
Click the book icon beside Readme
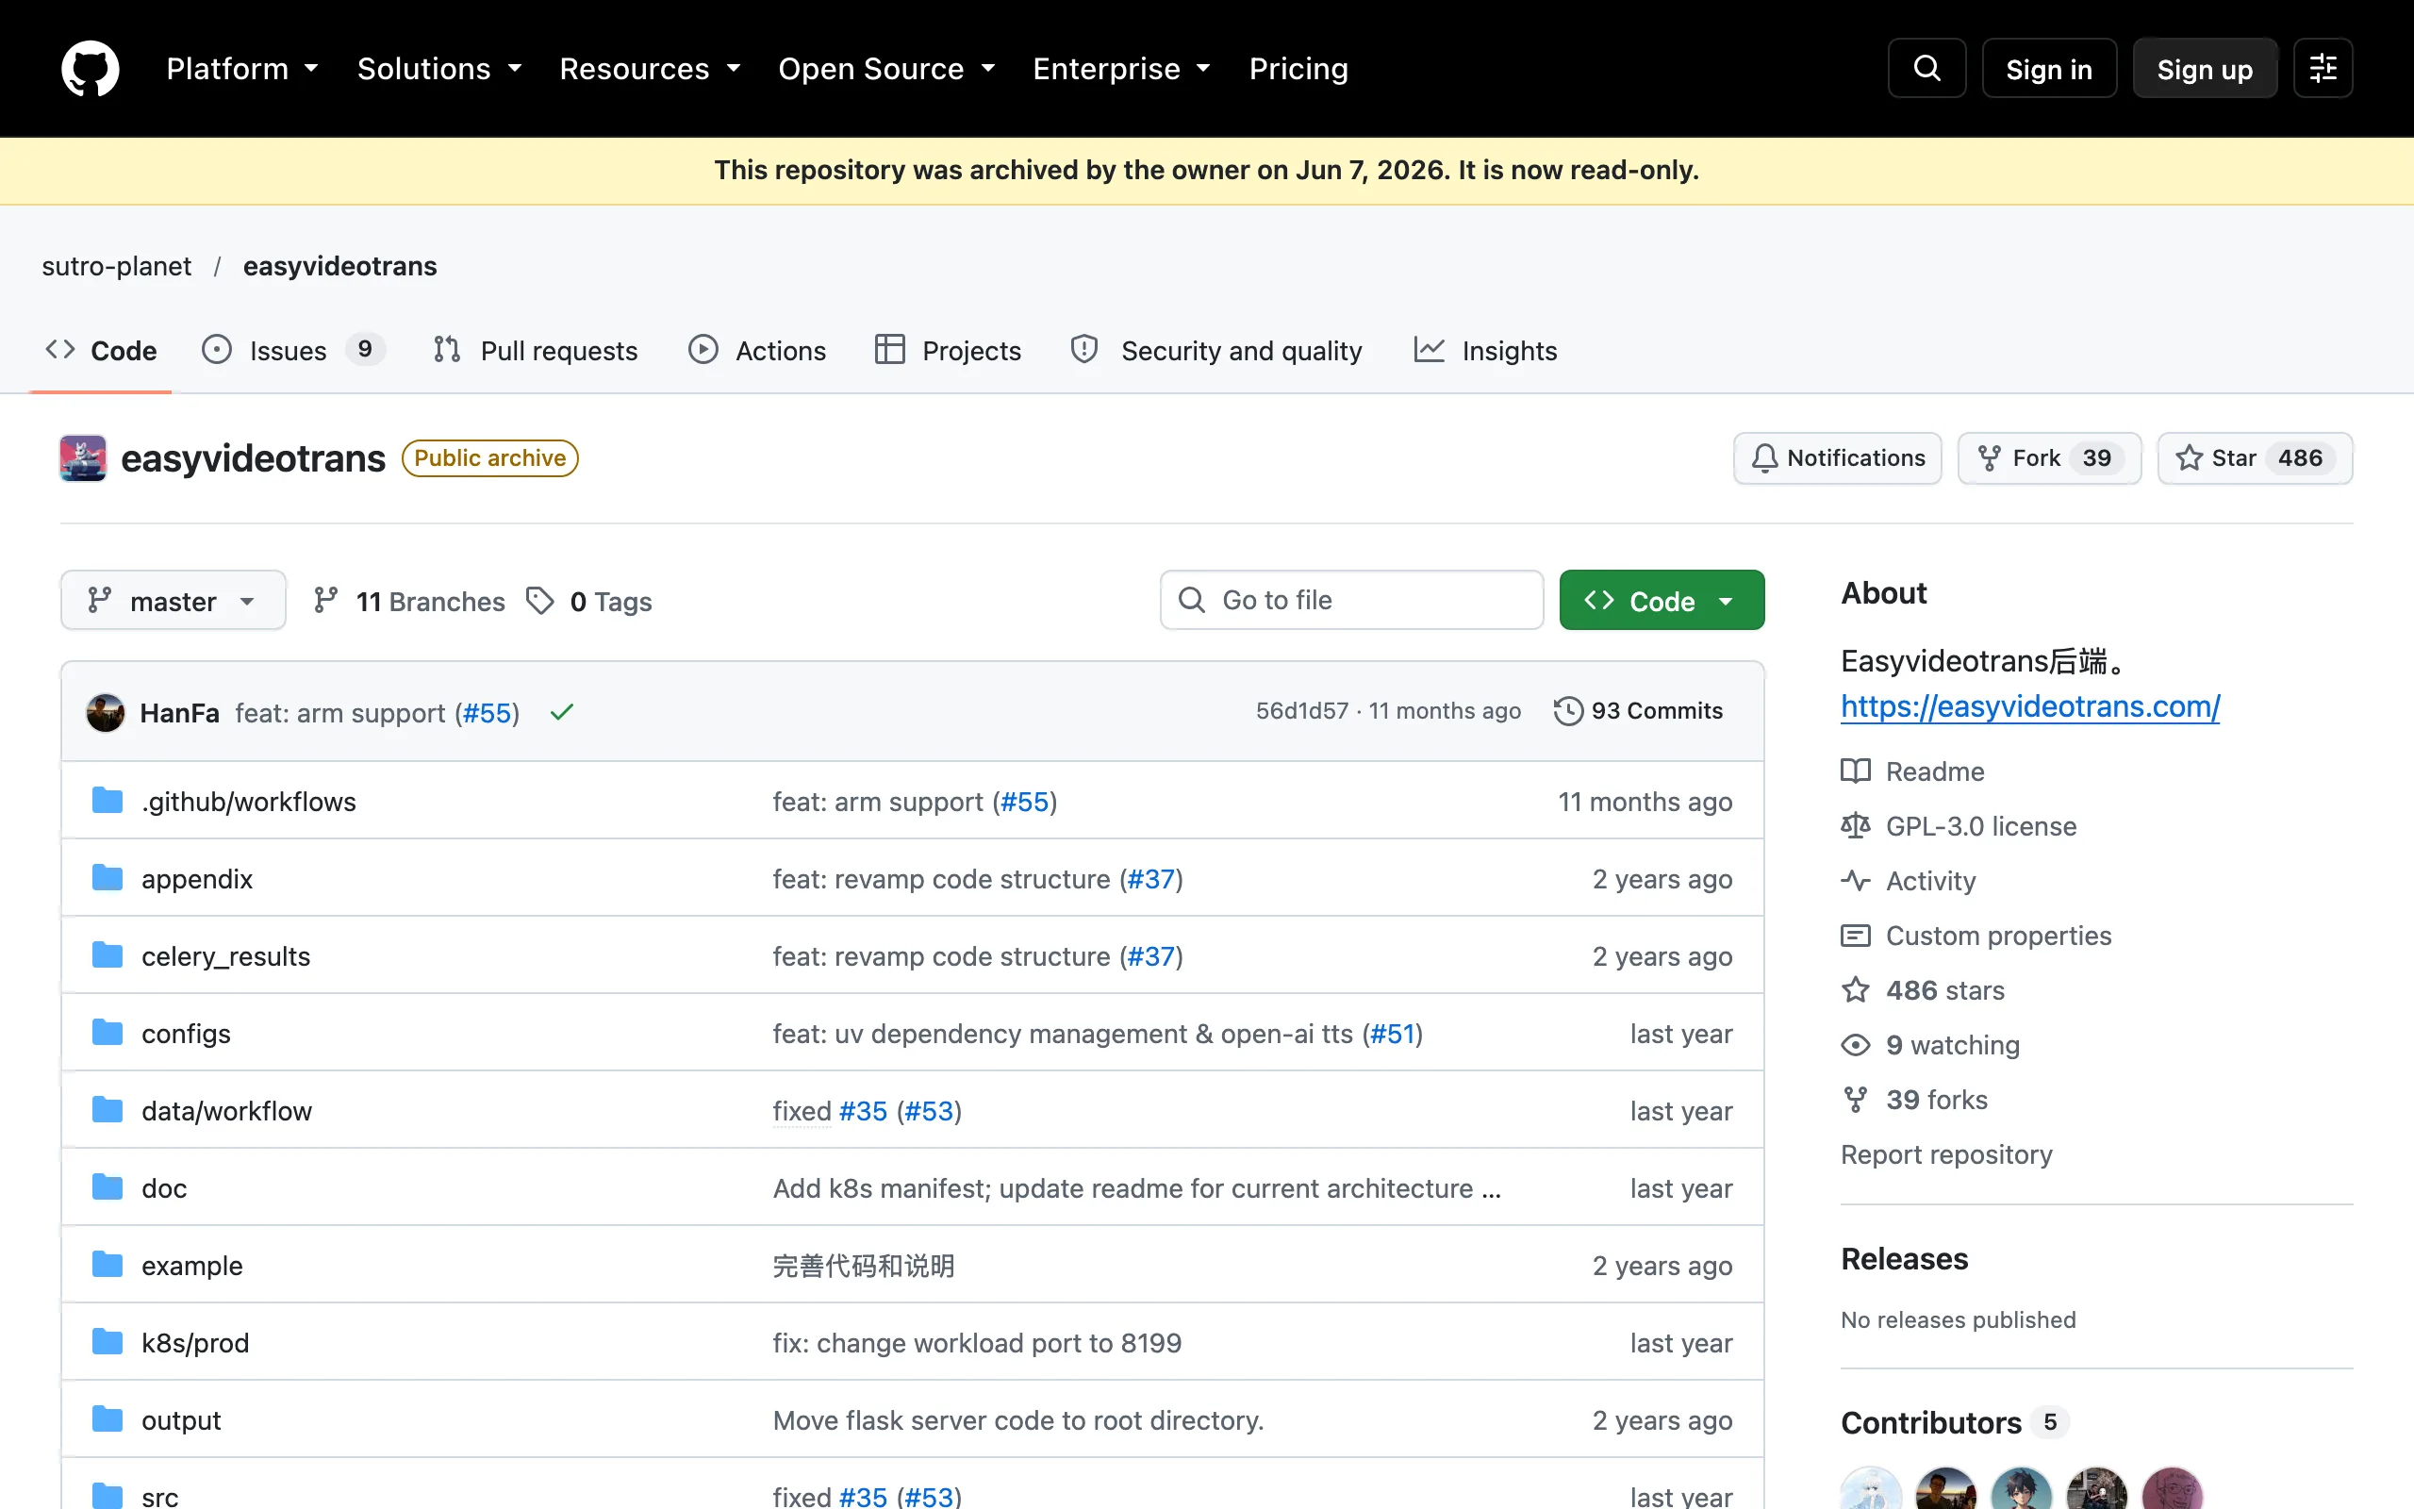pyautogui.click(x=1856, y=771)
